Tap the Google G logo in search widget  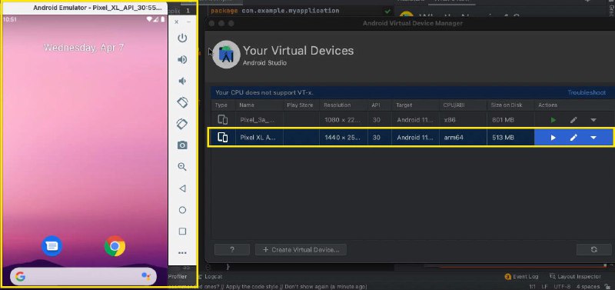tap(21, 277)
